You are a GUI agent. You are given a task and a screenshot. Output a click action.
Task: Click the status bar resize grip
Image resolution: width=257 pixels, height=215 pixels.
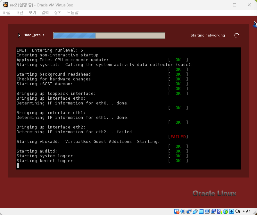[254, 212]
